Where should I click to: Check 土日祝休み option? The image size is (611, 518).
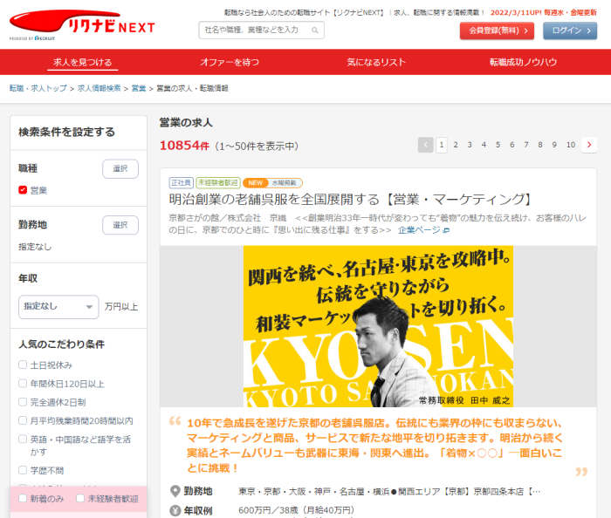[23, 365]
